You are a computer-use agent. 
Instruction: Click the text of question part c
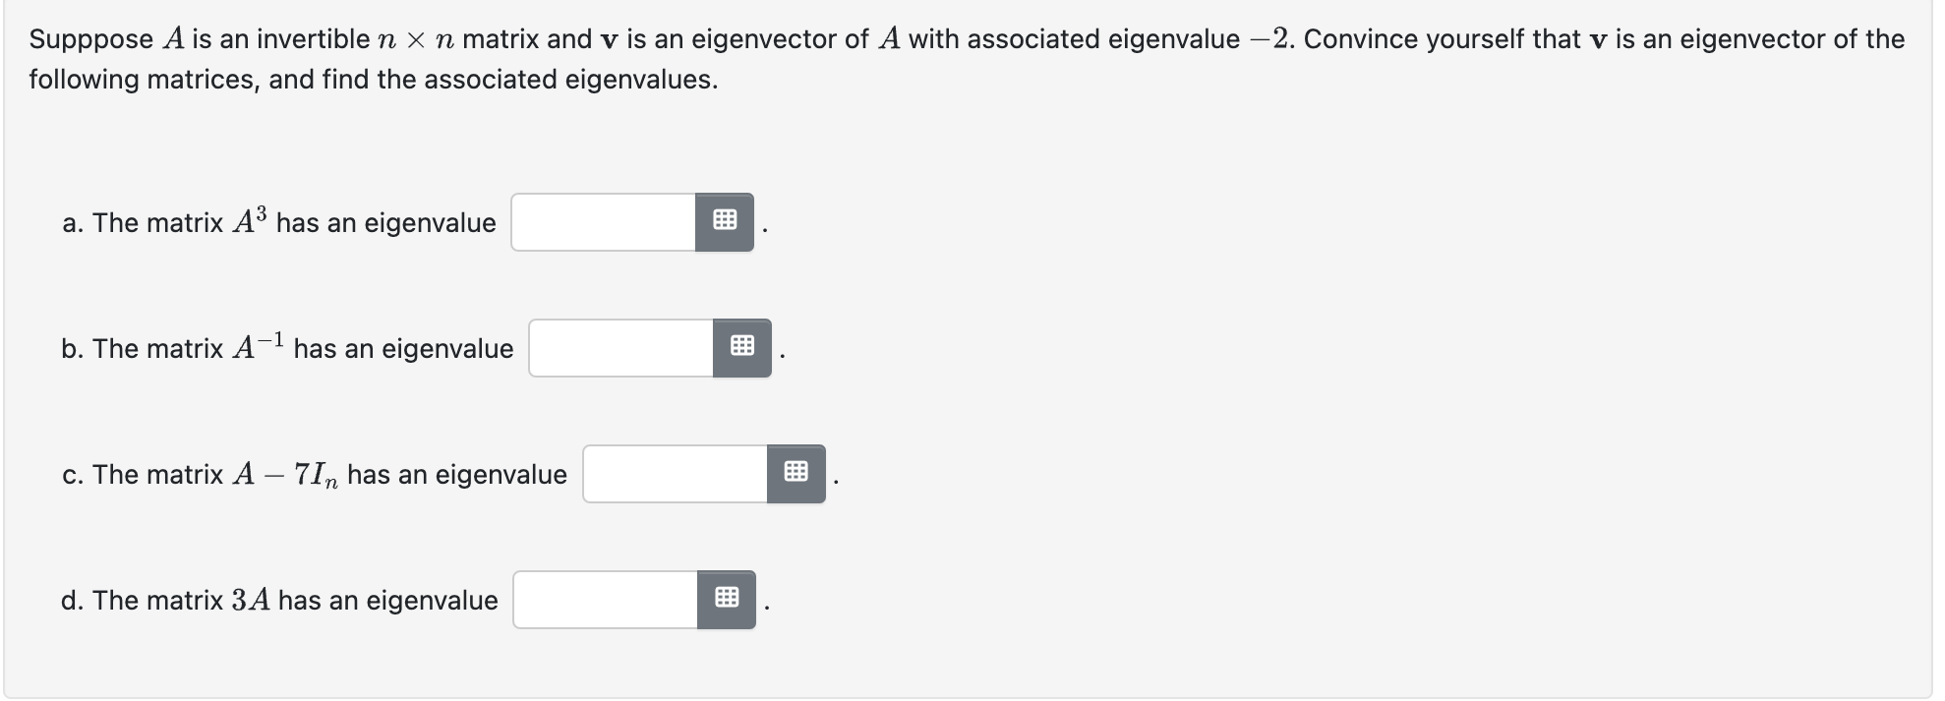tap(315, 473)
